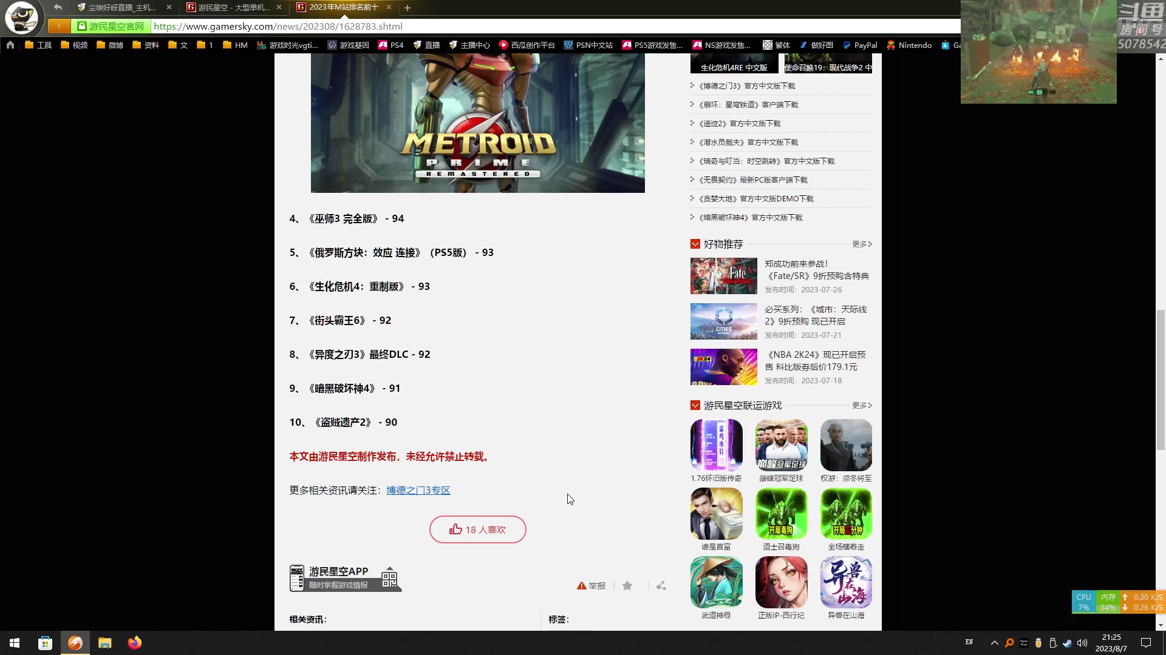Open the 《暗黑破坏神4》官方中文版下载 link
The height and width of the screenshot is (655, 1166).
pyautogui.click(x=751, y=218)
